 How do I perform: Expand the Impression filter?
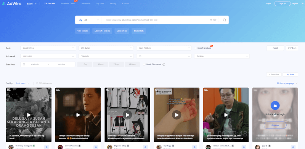(x=48, y=56)
